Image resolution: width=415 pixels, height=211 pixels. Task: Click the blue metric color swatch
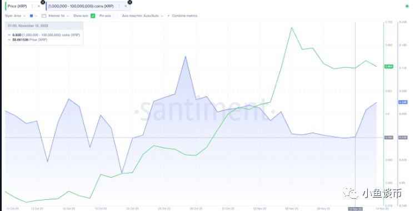pyautogui.click(x=31, y=16)
